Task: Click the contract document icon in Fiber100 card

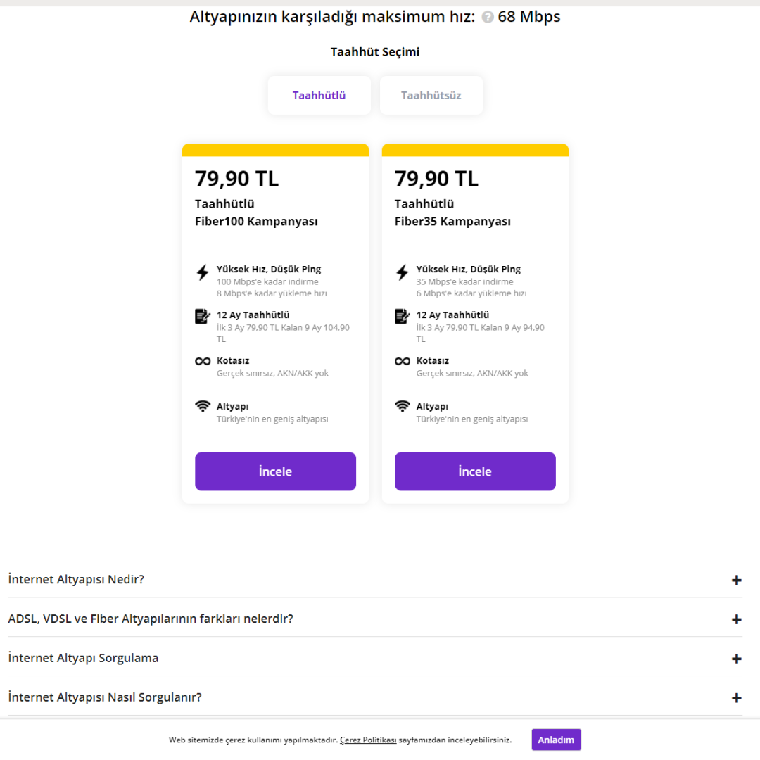Action: tap(203, 316)
